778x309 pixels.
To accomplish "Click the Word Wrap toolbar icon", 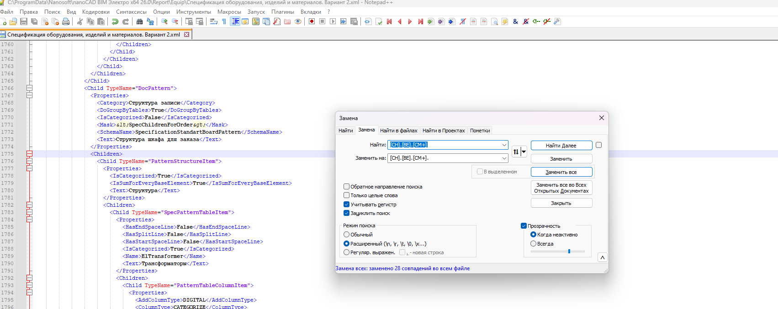I will pos(213,21).
